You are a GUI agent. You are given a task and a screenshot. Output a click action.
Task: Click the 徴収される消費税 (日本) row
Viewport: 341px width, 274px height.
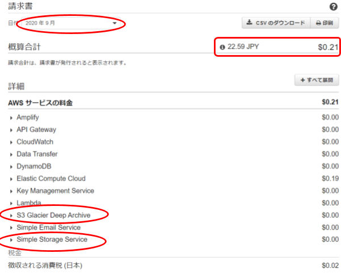pyautogui.click(x=173, y=265)
